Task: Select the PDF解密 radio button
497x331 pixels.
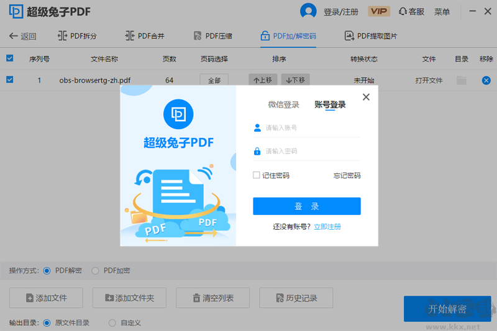Action: tap(47, 271)
